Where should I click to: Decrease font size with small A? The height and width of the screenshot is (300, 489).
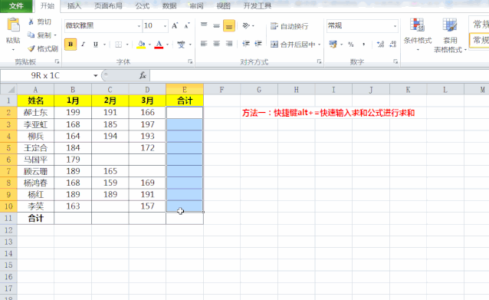click(186, 25)
